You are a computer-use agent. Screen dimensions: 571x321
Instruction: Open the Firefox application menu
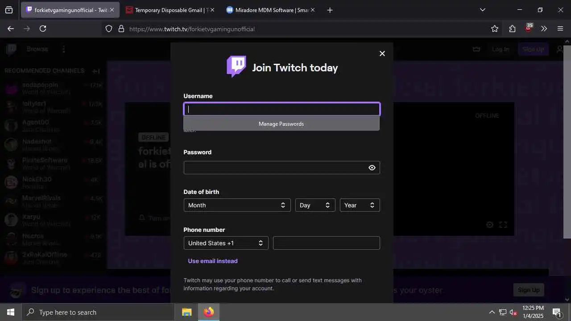tap(560, 29)
